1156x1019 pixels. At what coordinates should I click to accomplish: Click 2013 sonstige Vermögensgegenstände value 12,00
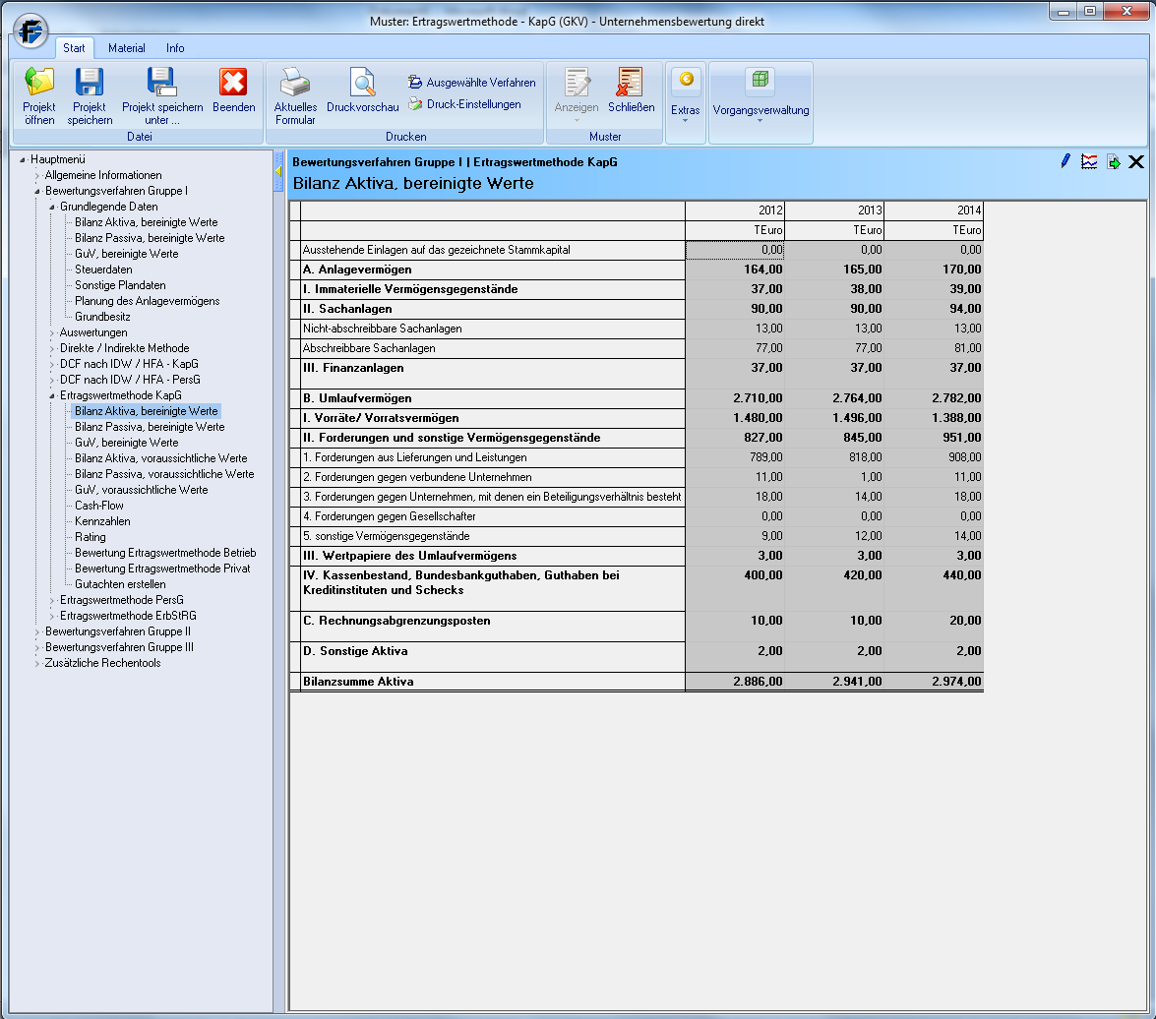pos(834,536)
